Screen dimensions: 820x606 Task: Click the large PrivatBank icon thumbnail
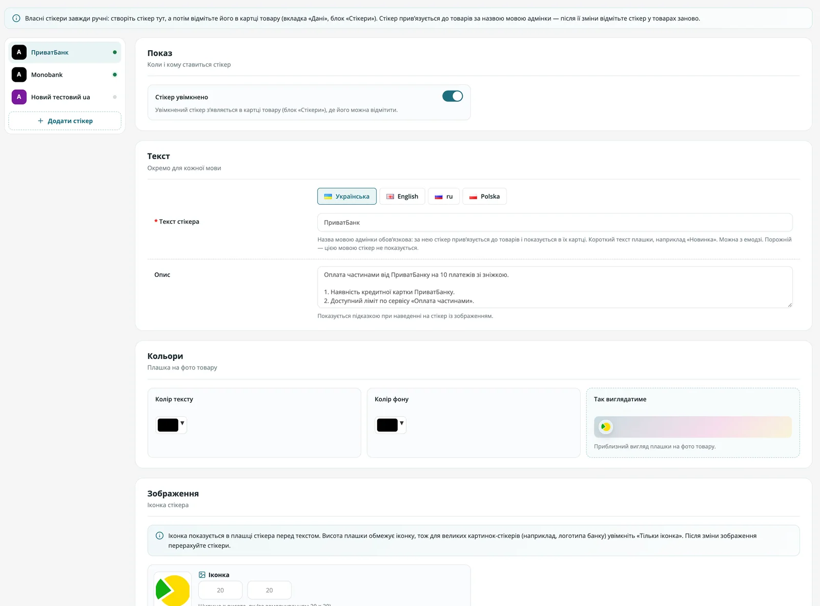pos(173,590)
